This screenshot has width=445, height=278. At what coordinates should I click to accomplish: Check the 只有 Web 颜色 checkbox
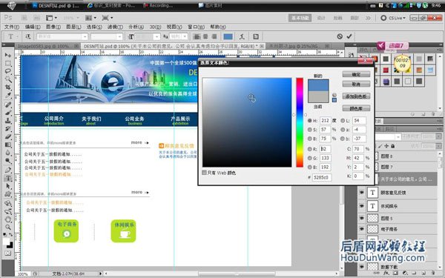[204, 173]
